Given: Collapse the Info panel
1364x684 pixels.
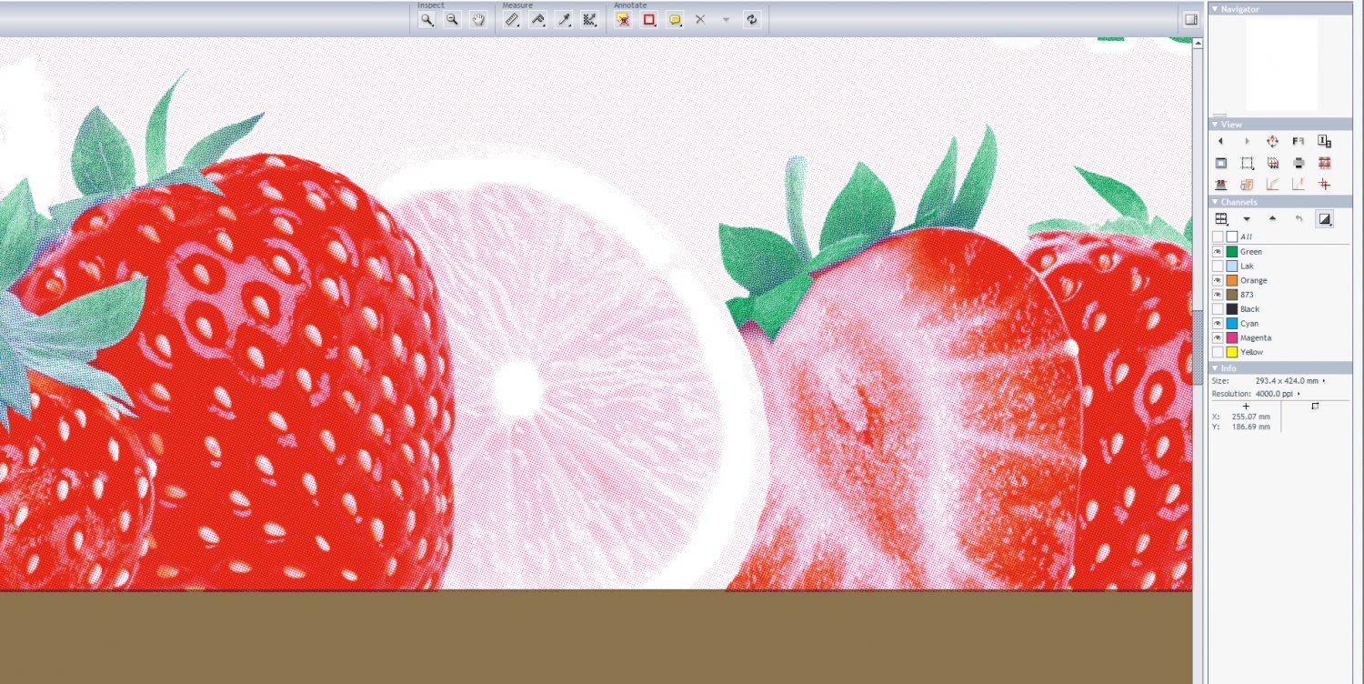Looking at the screenshot, I should point(1215,368).
